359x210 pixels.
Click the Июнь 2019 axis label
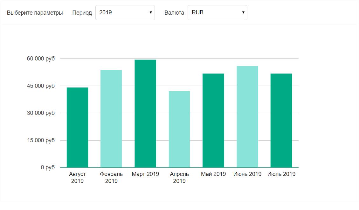[x=248, y=174]
